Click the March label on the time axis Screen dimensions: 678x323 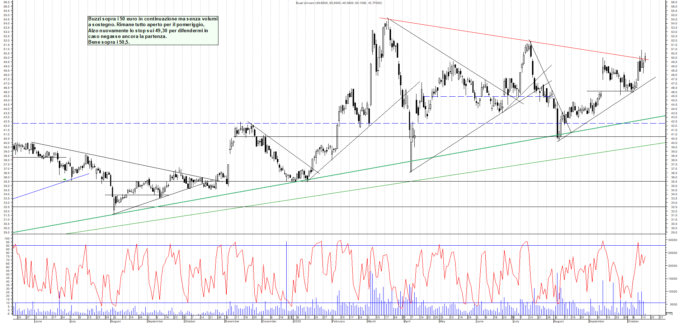click(372, 321)
